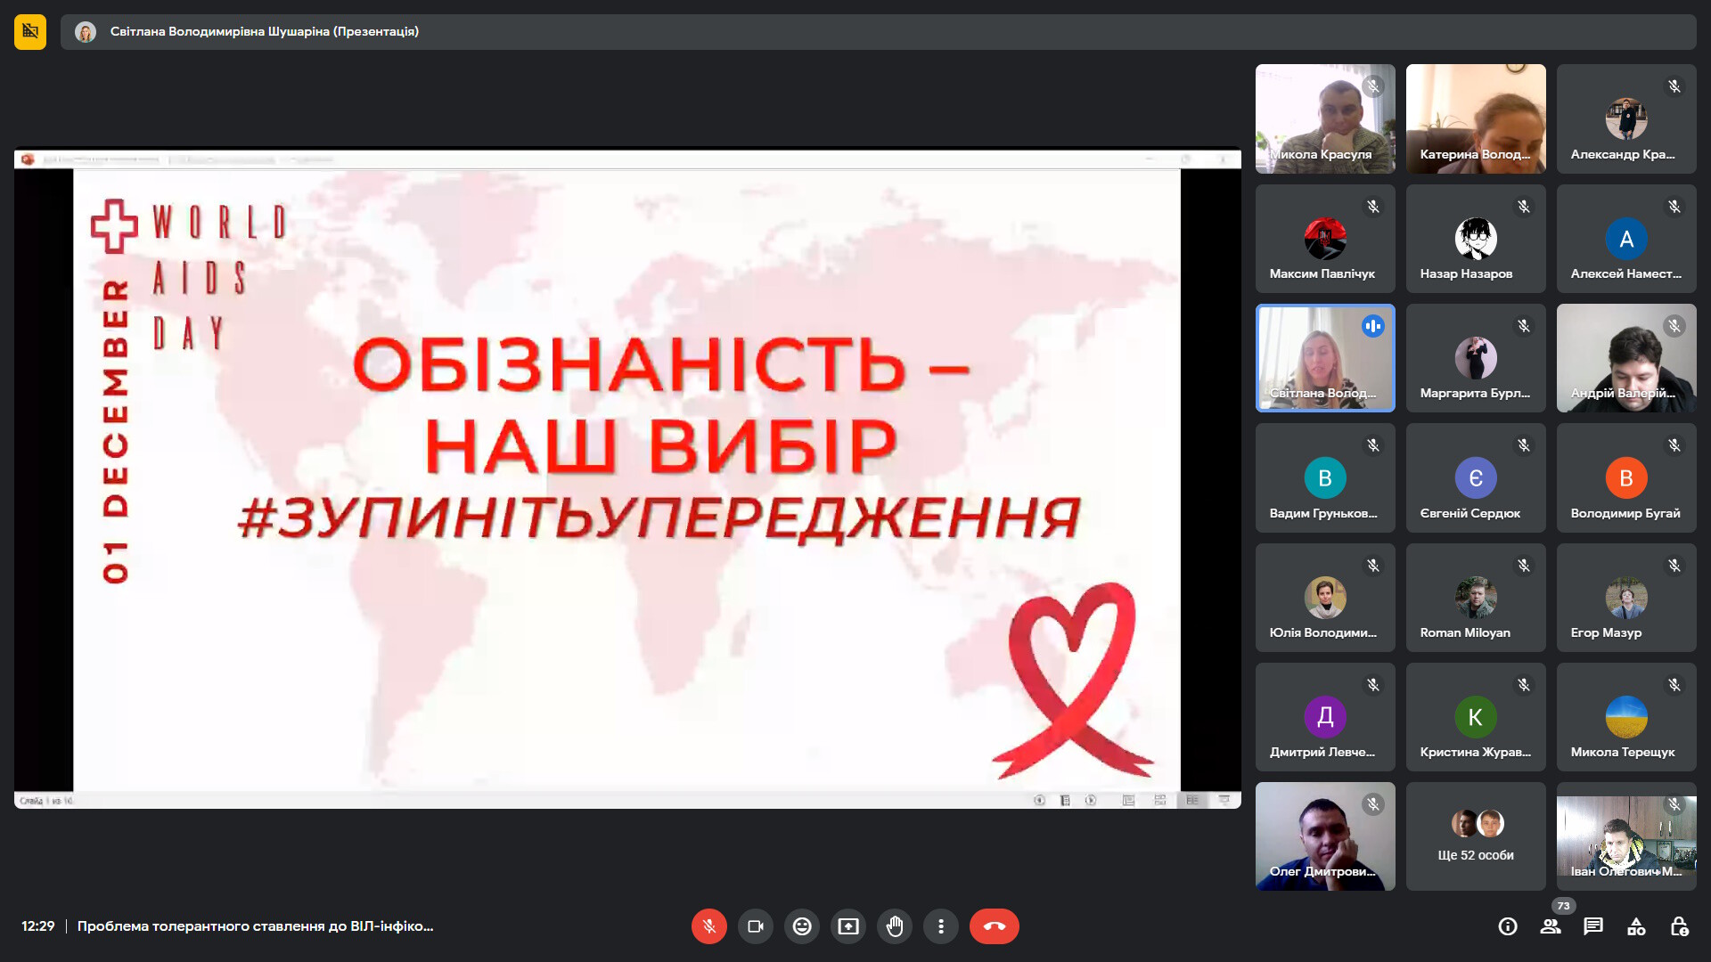The image size is (1711, 962).
Task: Expand the 'Ще 52 особи' participants tile
Action: [x=1476, y=836]
